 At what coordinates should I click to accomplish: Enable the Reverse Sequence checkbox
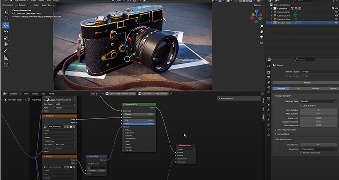point(301,153)
